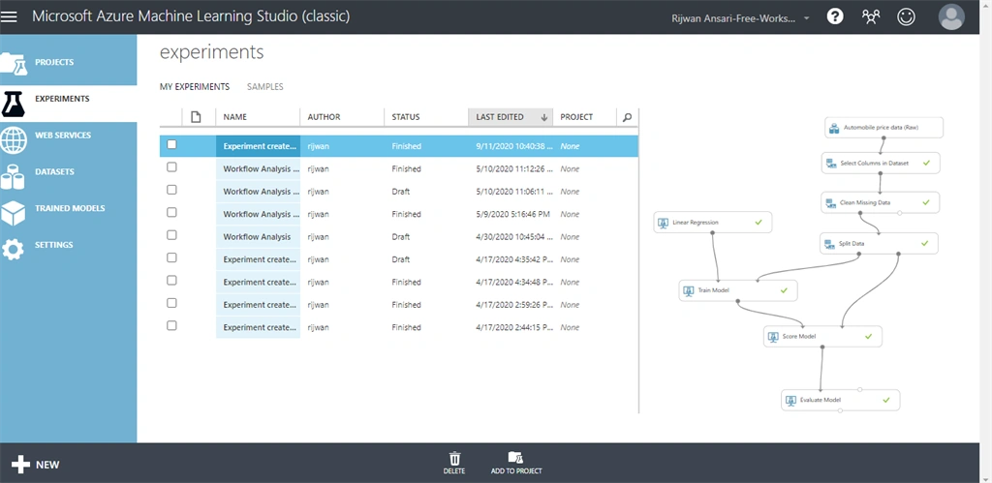Click the Select Columns in Dataset node icon

(x=830, y=164)
